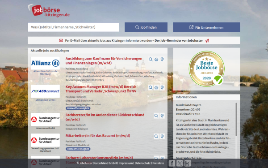Click the map pin icon for Fachberater/in job
The image size is (268, 168).
162,116
